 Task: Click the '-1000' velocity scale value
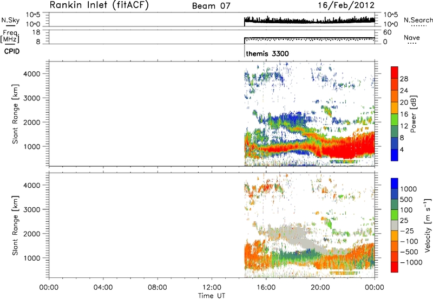click(x=411, y=262)
